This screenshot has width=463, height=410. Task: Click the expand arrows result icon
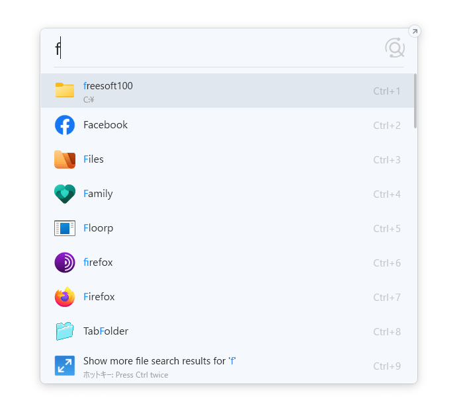[65, 366]
